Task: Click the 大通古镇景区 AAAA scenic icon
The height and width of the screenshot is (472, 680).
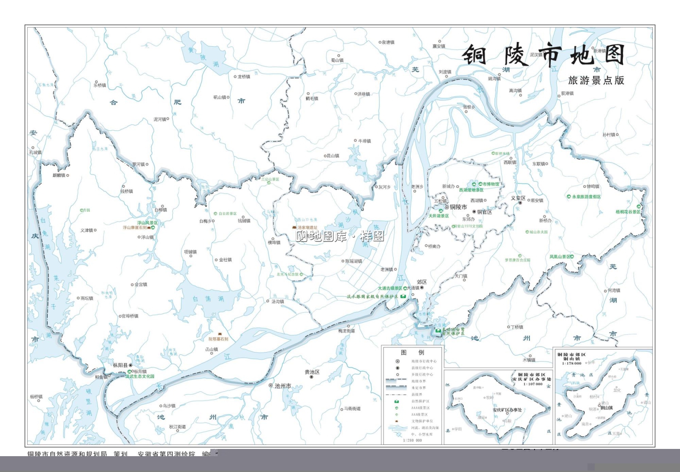Action: click(405, 287)
